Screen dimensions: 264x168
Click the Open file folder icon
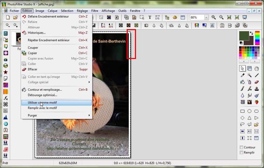pyautogui.click(x=15, y=17)
